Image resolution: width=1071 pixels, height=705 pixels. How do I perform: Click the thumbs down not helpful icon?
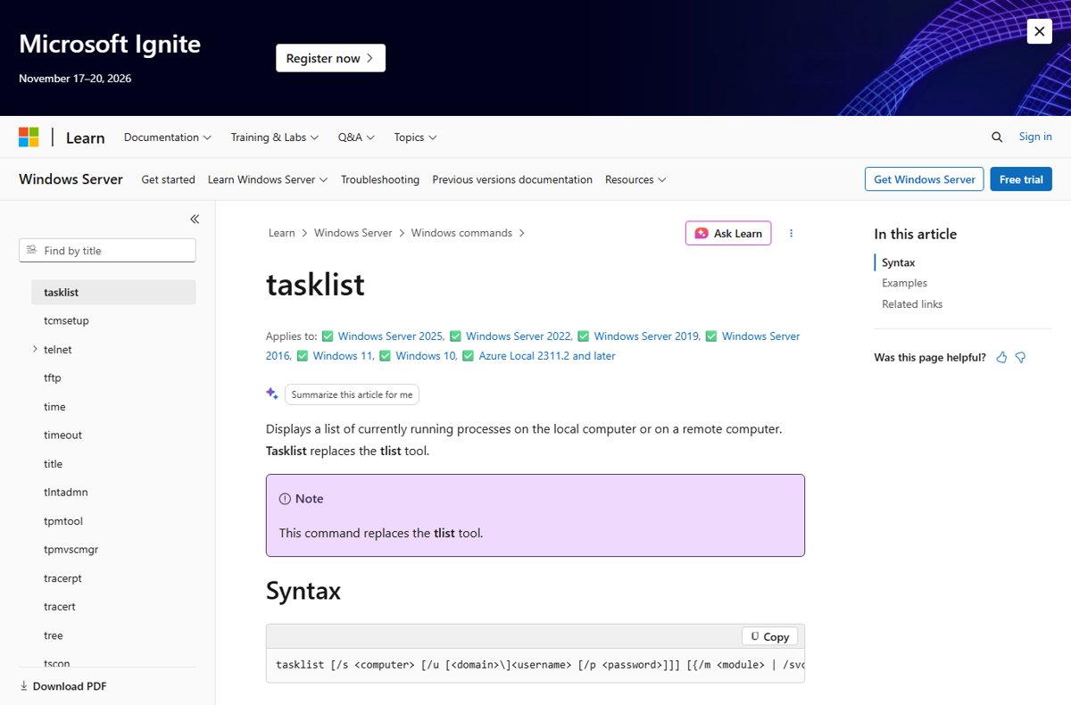coord(1020,357)
